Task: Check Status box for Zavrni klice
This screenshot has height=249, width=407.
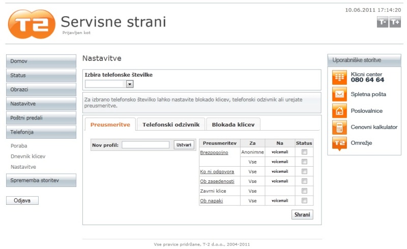Action: click(304, 191)
